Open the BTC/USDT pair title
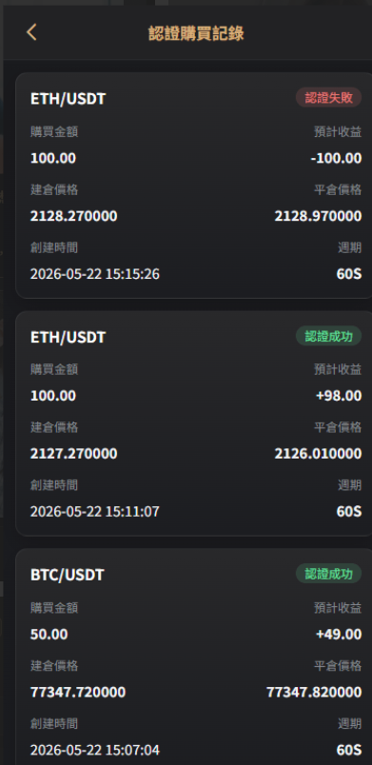The width and height of the screenshot is (372, 765). (x=68, y=576)
